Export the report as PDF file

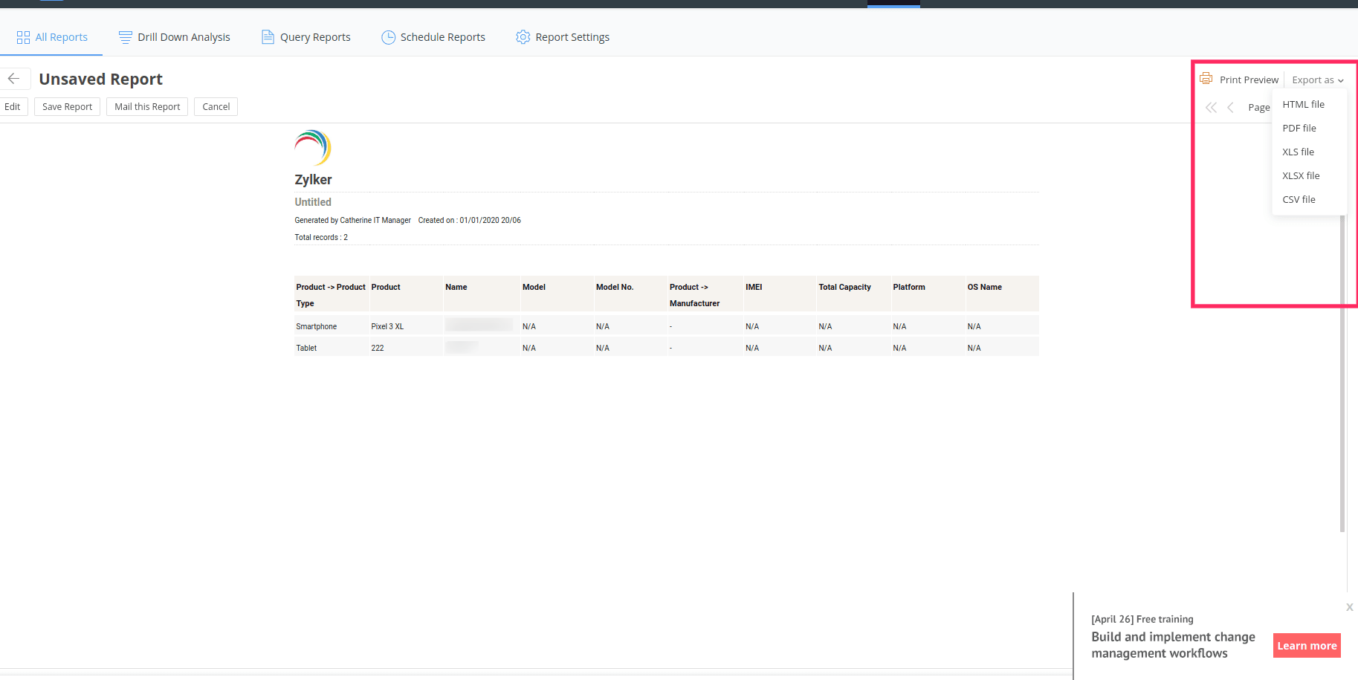click(x=1299, y=129)
